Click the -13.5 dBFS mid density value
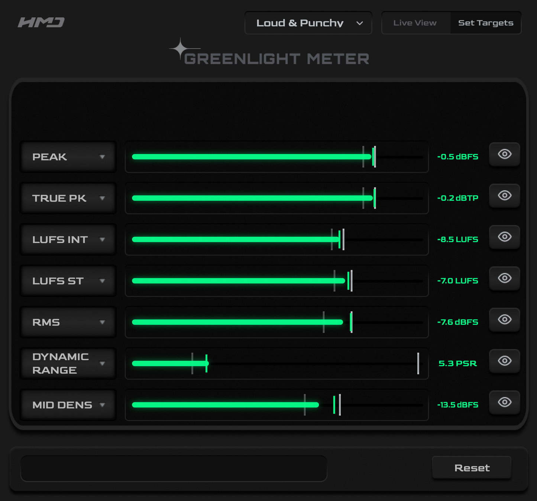The height and width of the screenshot is (501, 537). coord(457,405)
